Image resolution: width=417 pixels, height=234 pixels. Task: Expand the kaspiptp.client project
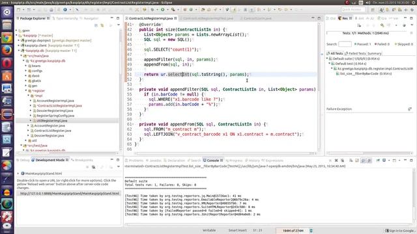pyautogui.click(x=19, y=45)
